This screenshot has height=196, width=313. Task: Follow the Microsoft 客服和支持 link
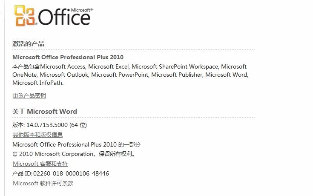[40, 164]
